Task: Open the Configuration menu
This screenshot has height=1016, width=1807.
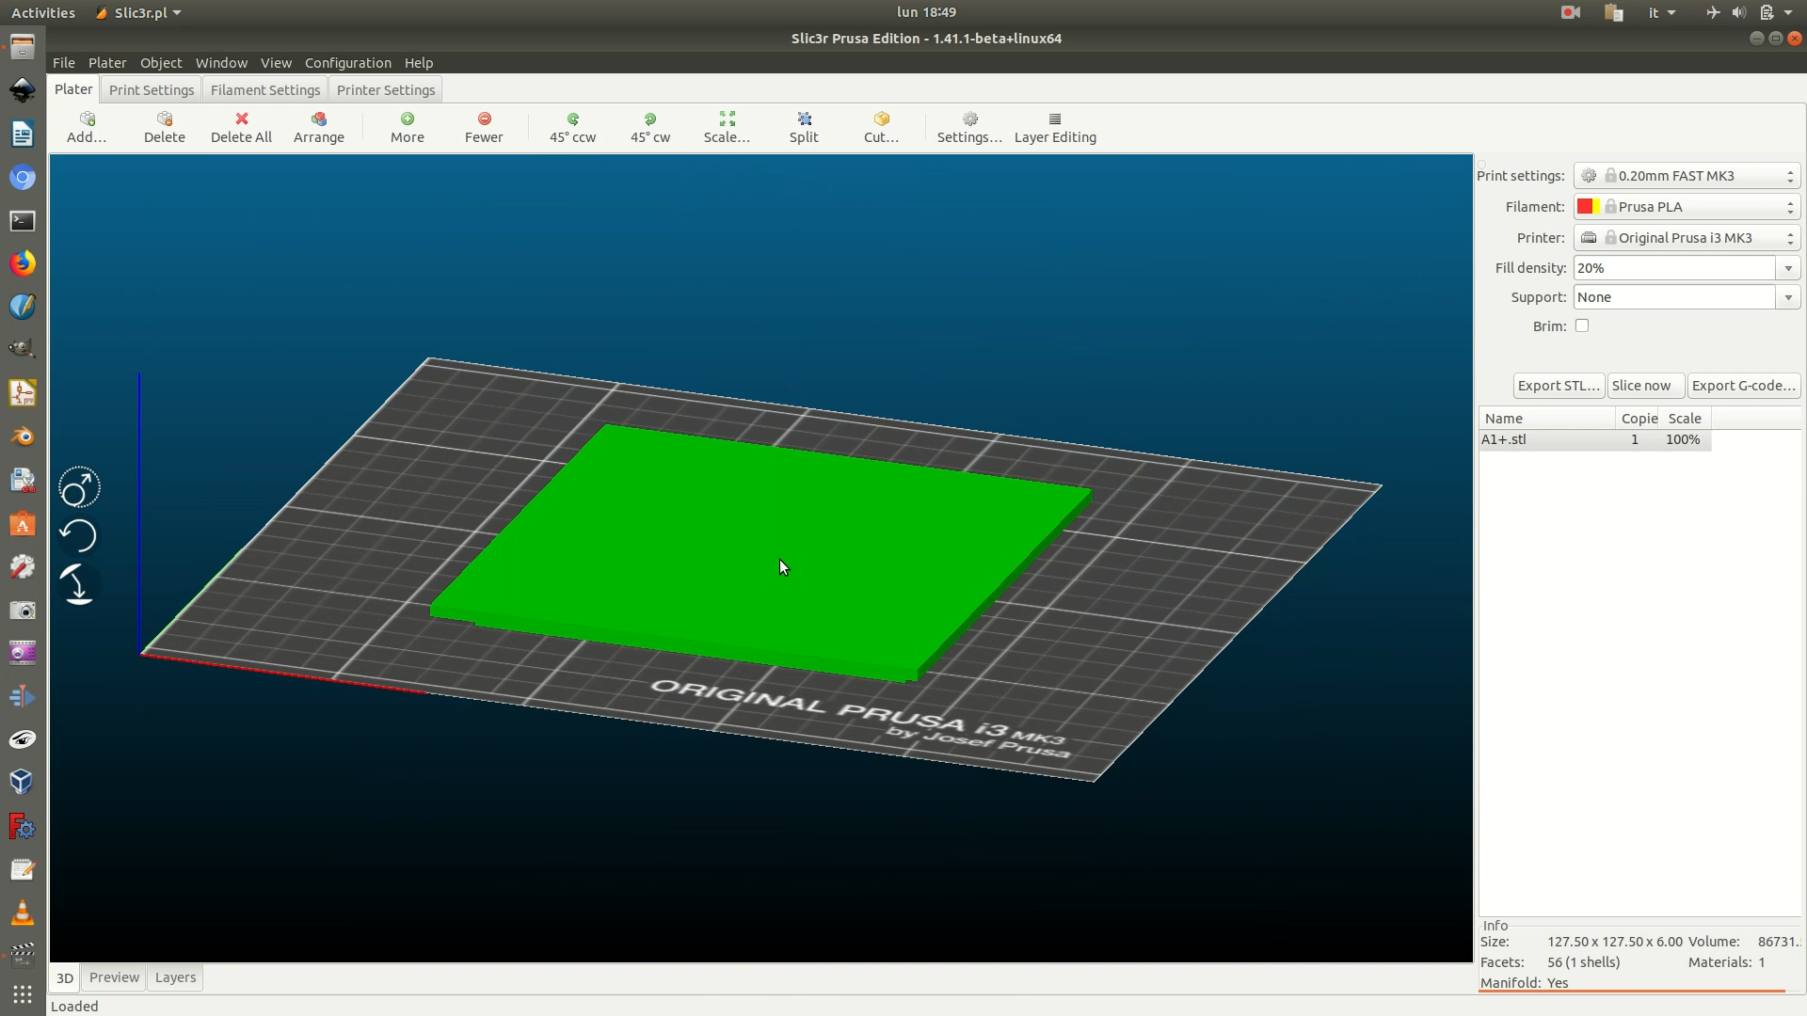Action: coord(348,63)
